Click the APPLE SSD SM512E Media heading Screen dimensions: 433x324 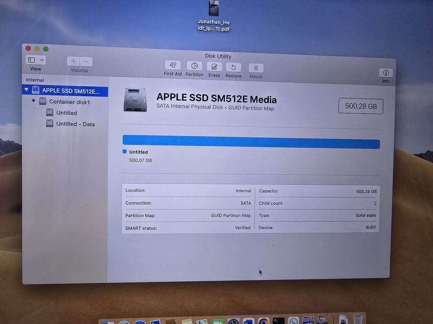216,98
